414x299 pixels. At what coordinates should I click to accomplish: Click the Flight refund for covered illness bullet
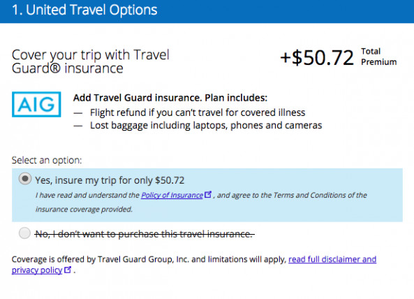pos(198,112)
